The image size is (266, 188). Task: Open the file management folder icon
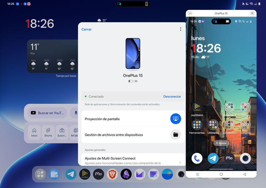click(x=176, y=135)
